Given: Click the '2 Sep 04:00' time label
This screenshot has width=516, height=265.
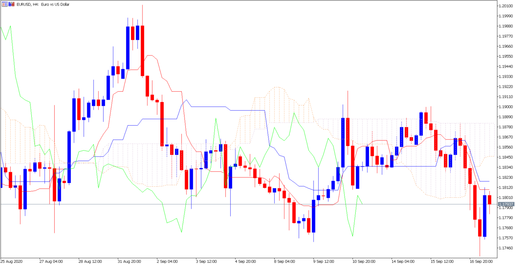Looking at the screenshot, I should [x=167, y=262].
